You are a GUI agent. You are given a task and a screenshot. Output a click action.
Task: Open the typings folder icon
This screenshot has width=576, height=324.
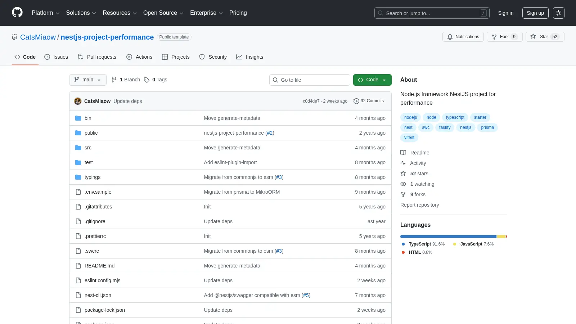pos(78,177)
